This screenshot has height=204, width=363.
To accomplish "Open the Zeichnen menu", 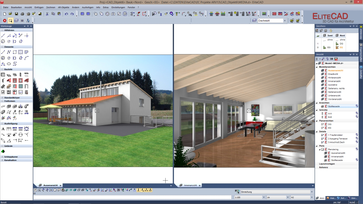I will pos(50,7).
